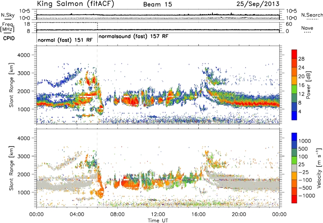Screen dimensions: 323x223
Task: Click the dashed CPID change line in power panel
Action: (x=97, y=85)
